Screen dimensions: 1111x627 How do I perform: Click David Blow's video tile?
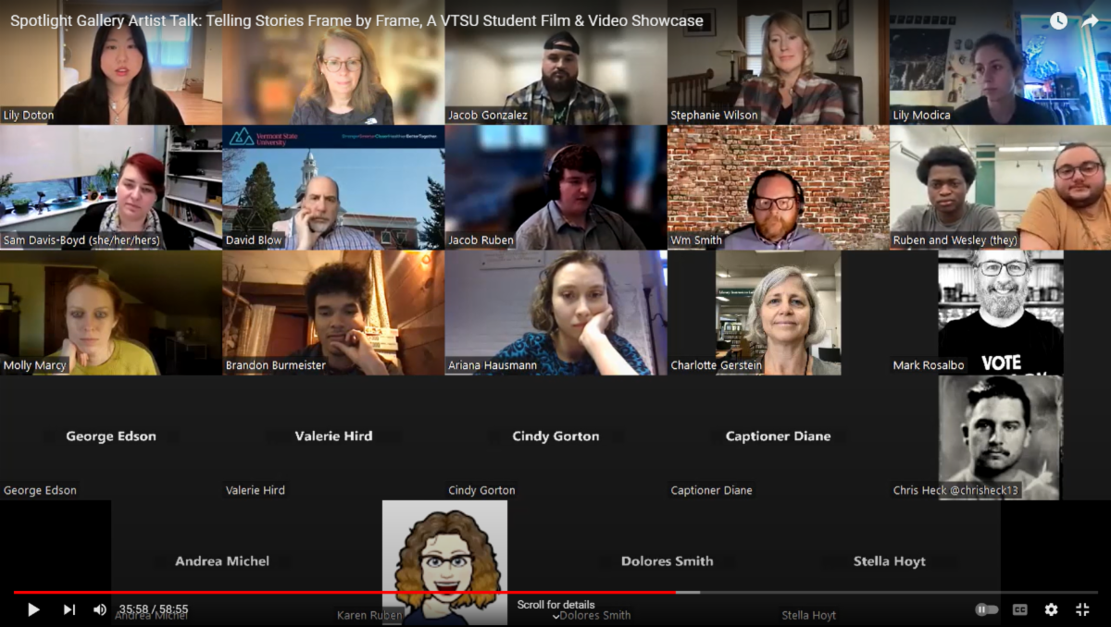click(333, 188)
